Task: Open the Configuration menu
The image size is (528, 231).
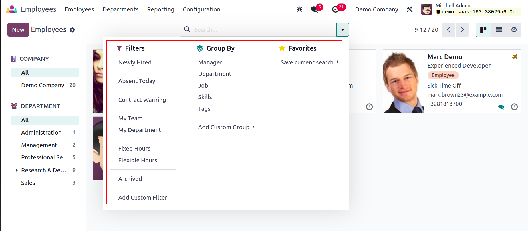Action: (201, 9)
